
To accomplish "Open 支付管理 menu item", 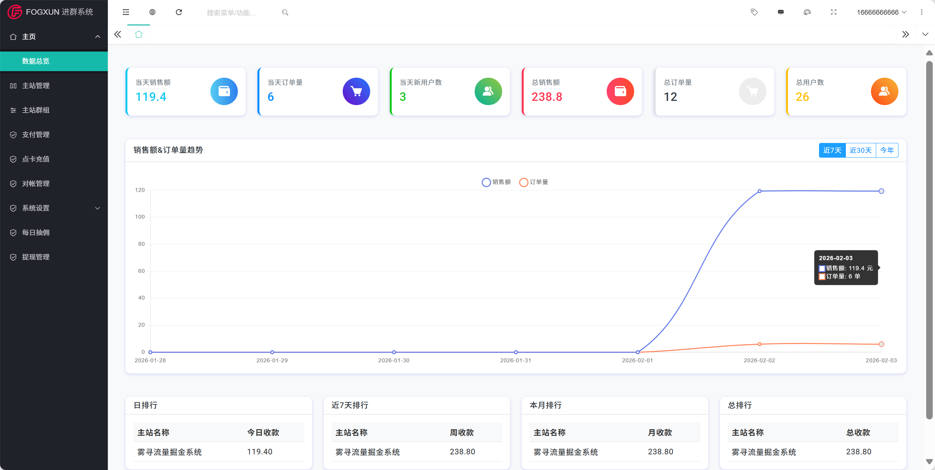I will pyautogui.click(x=54, y=134).
